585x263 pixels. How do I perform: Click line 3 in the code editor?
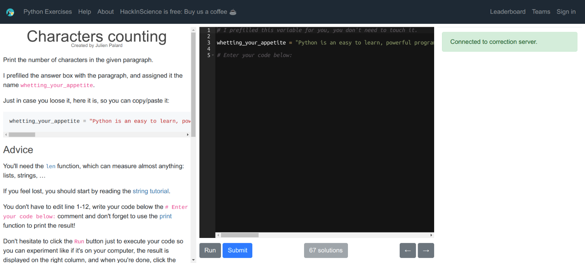(x=325, y=43)
